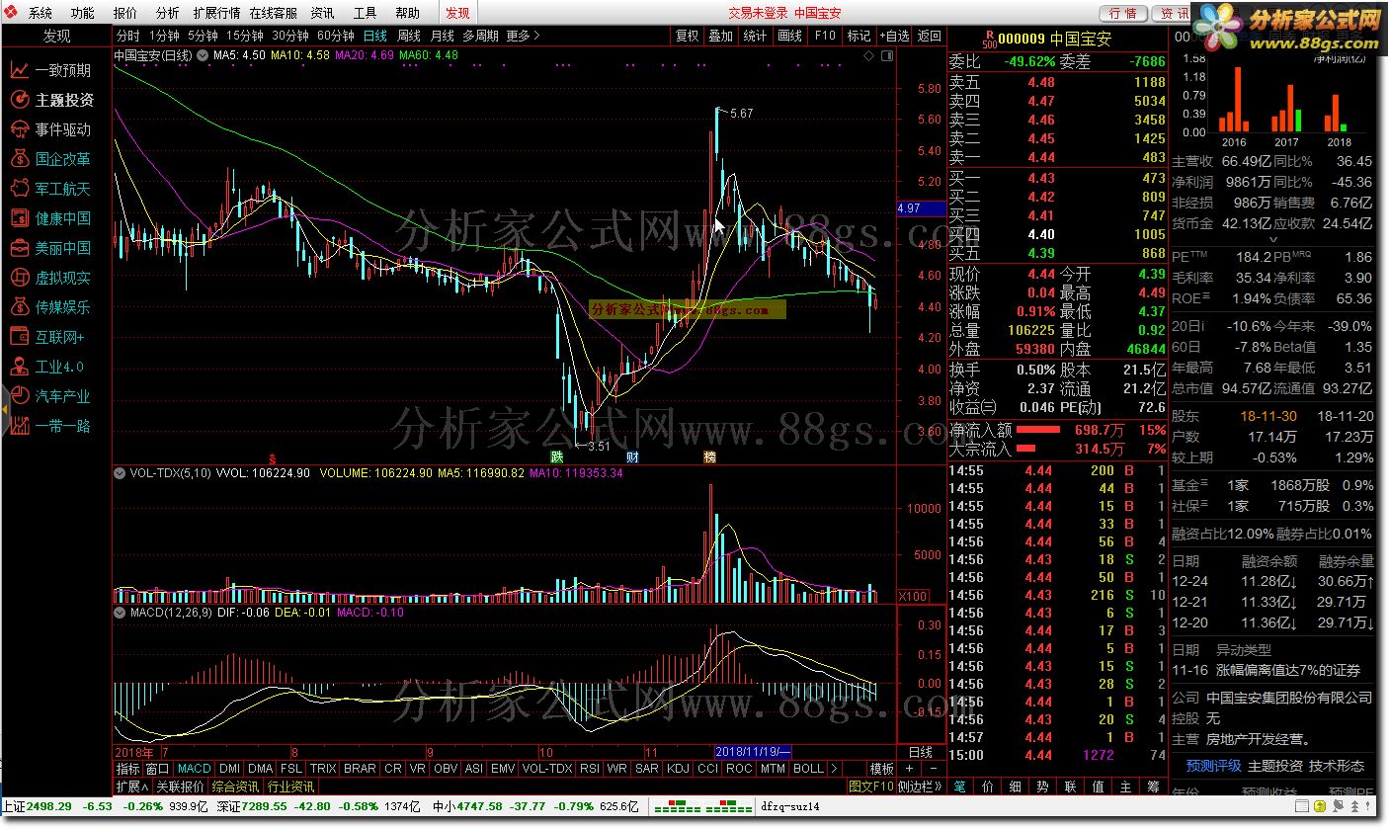This screenshot has height=829, width=1390.
Task: Toggle the VOL-TDX indicator in the indicator bar
Action: click(x=546, y=769)
